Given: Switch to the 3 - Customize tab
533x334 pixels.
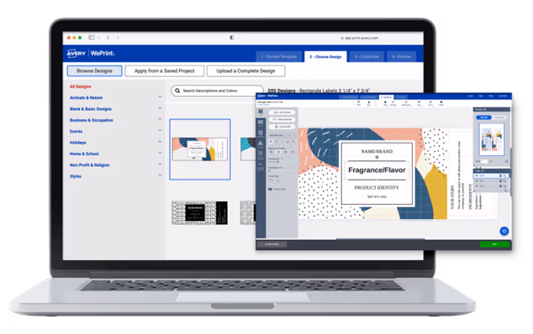Looking at the screenshot, I should pyautogui.click(x=367, y=57).
